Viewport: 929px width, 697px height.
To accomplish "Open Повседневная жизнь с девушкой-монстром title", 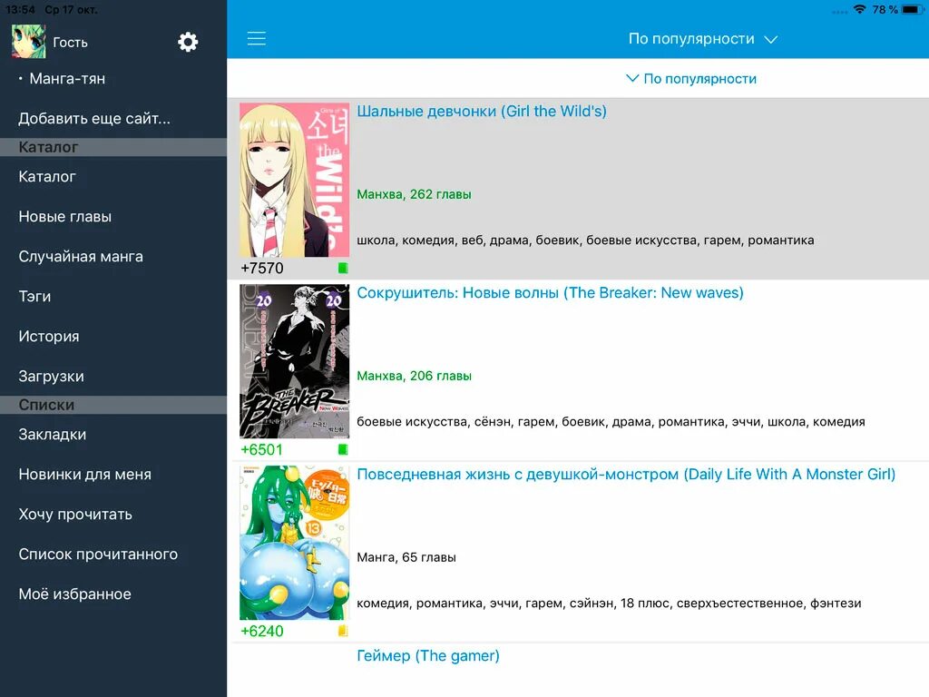I will pos(626,474).
